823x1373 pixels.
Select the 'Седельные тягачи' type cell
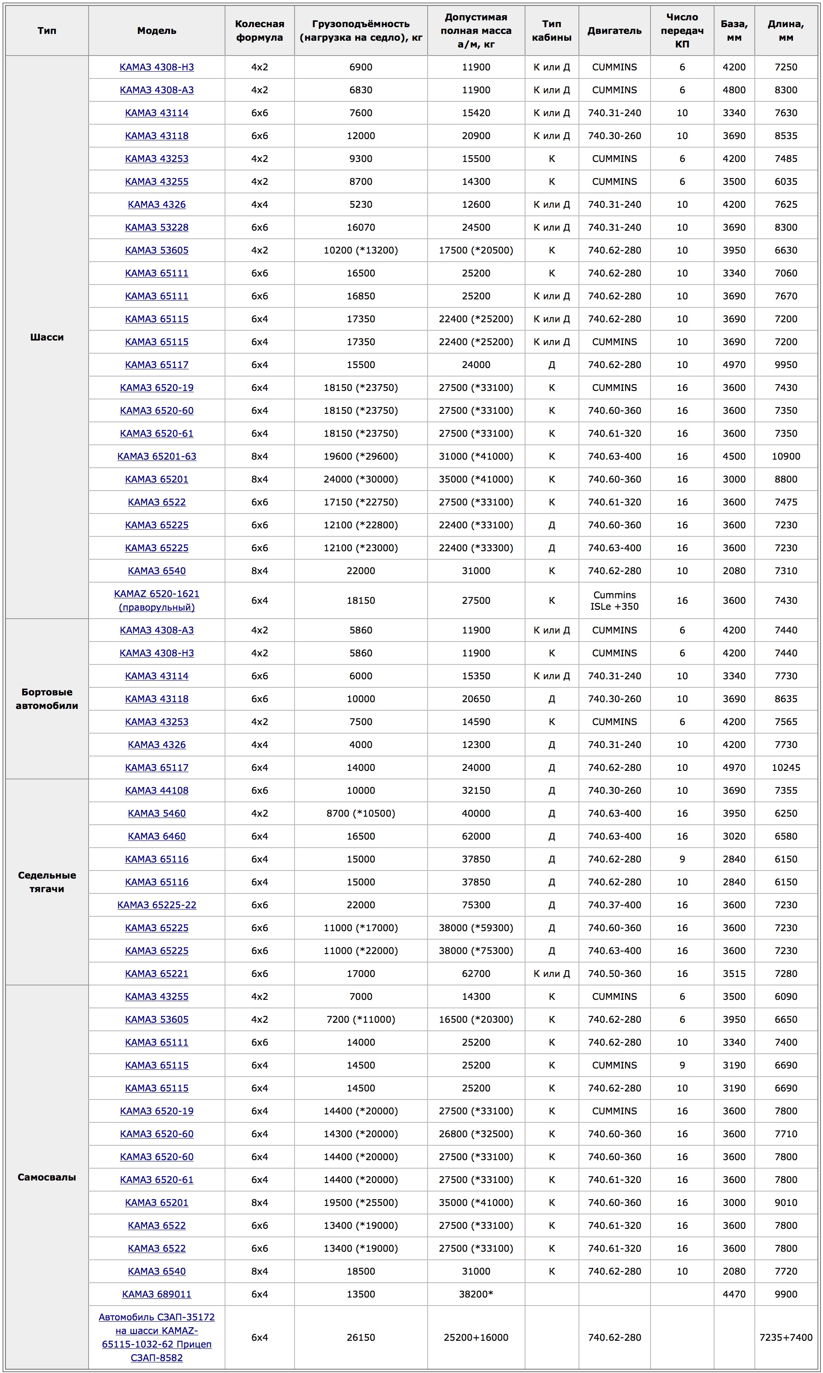click(x=47, y=882)
